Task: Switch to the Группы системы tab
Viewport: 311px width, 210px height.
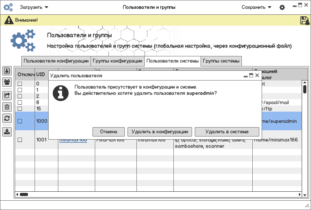Action: click(221, 61)
